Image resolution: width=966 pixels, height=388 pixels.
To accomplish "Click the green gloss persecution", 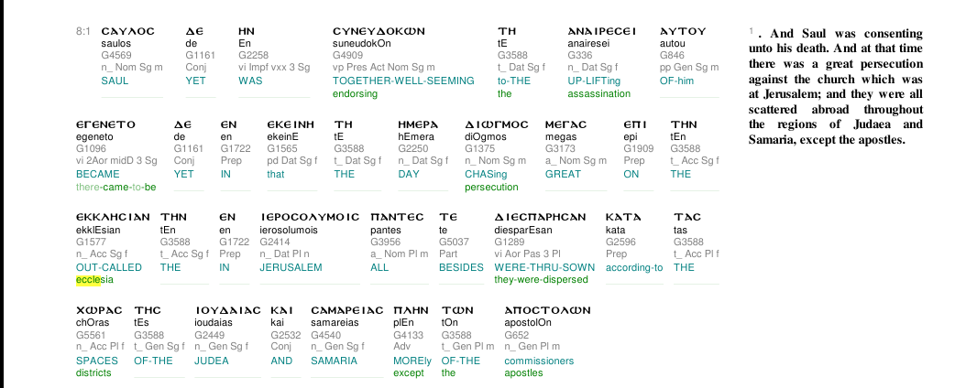I will (491, 187).
